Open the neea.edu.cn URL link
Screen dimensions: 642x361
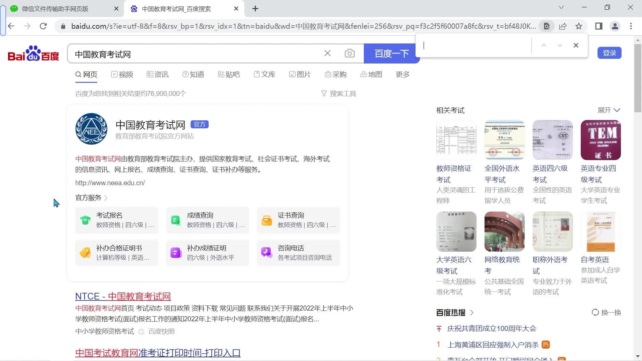tap(110, 183)
